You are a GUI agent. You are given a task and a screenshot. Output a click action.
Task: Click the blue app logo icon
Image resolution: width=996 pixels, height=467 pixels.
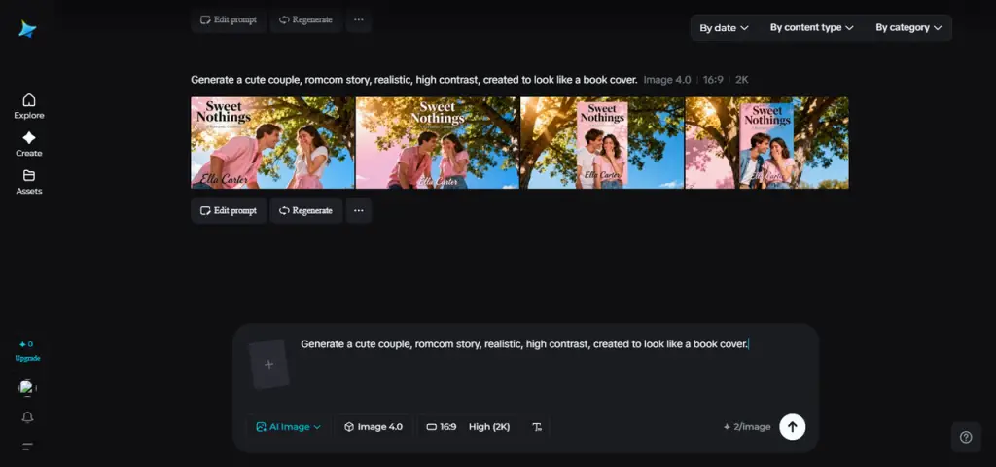pos(27,29)
